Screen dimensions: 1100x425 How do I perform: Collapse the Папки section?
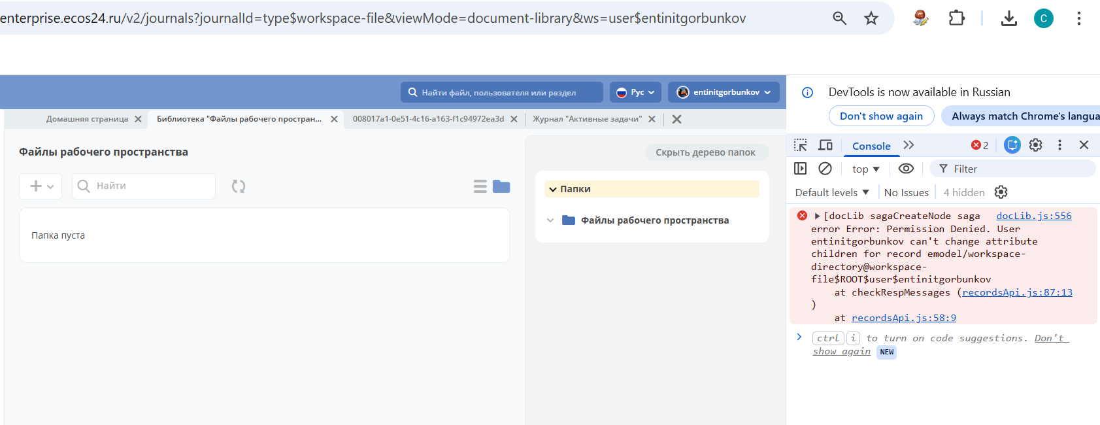click(x=554, y=190)
